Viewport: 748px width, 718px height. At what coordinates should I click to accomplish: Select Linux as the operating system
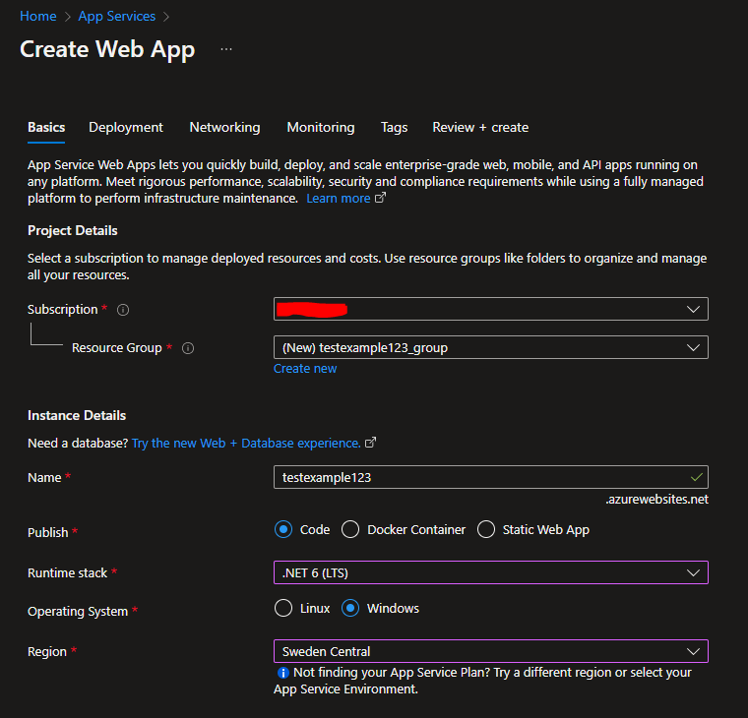coord(283,608)
